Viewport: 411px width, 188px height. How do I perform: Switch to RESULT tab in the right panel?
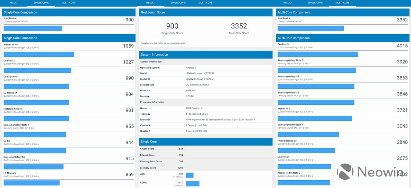288,3
